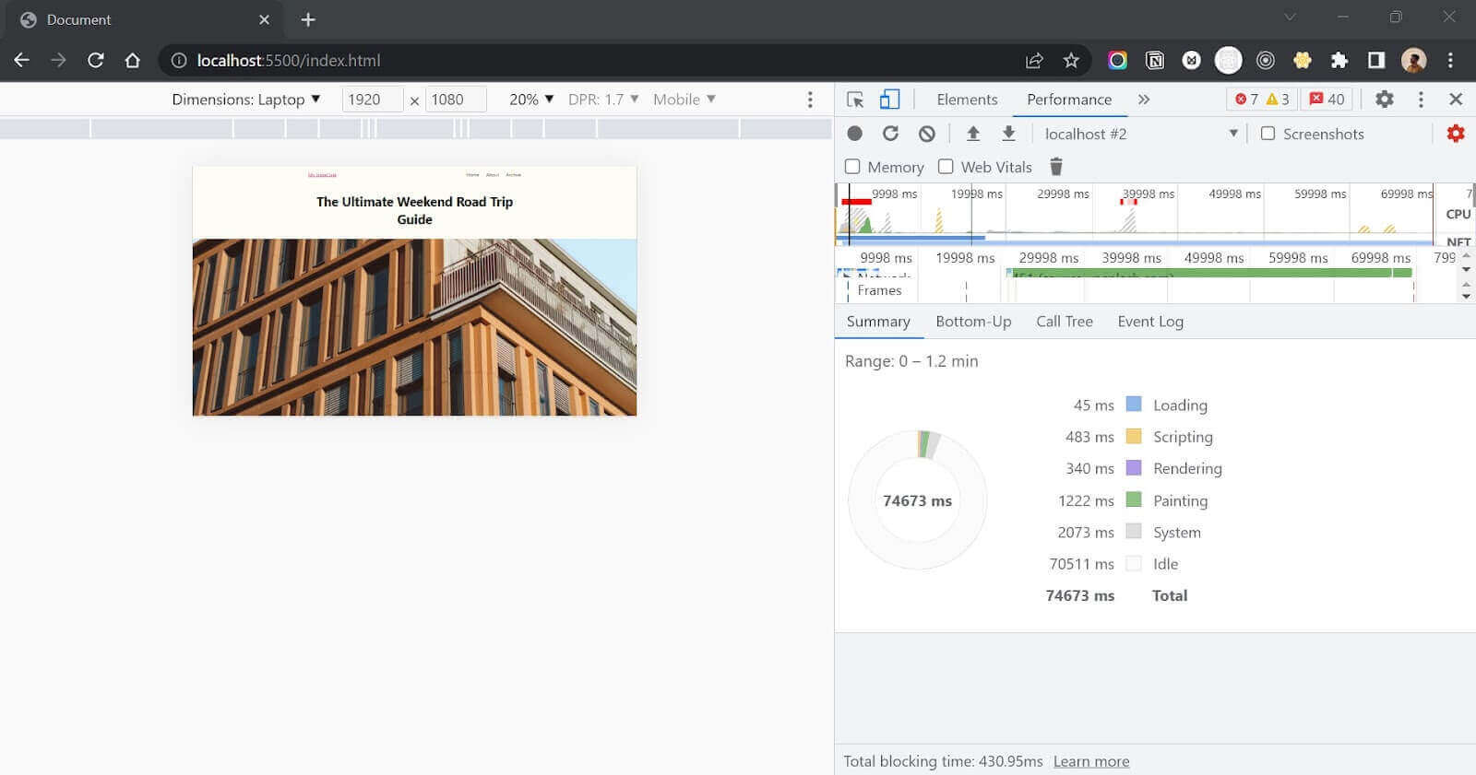The image size is (1476, 775).
Task: Enable the Screenshots checkbox
Action: click(1268, 134)
